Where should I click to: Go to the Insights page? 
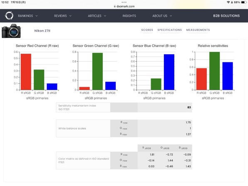coord(129,16)
